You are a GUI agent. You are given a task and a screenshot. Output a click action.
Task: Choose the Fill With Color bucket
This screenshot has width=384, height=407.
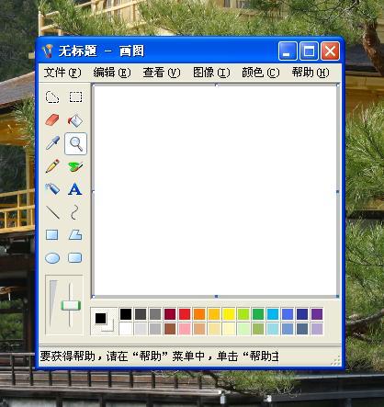pyautogui.click(x=75, y=120)
